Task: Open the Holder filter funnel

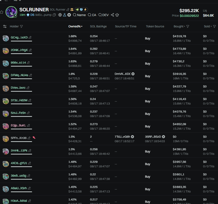Action: (x=21, y=26)
